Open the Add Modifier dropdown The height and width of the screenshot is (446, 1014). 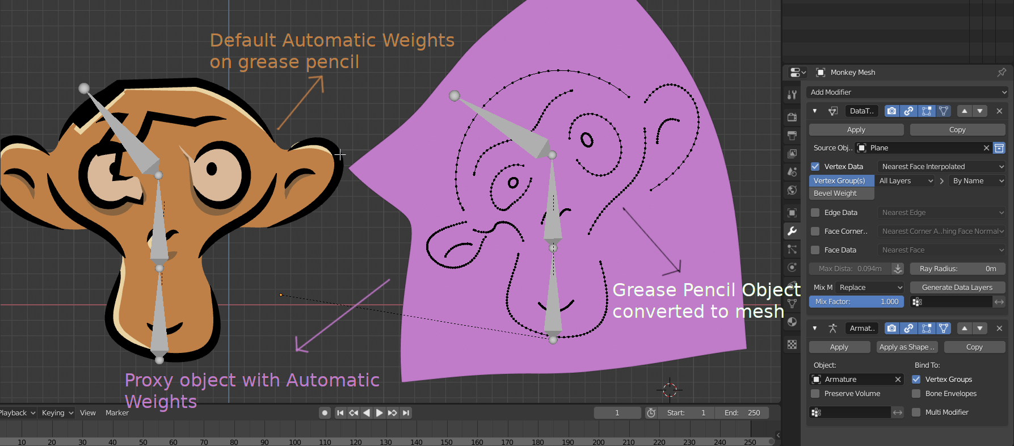tap(907, 92)
